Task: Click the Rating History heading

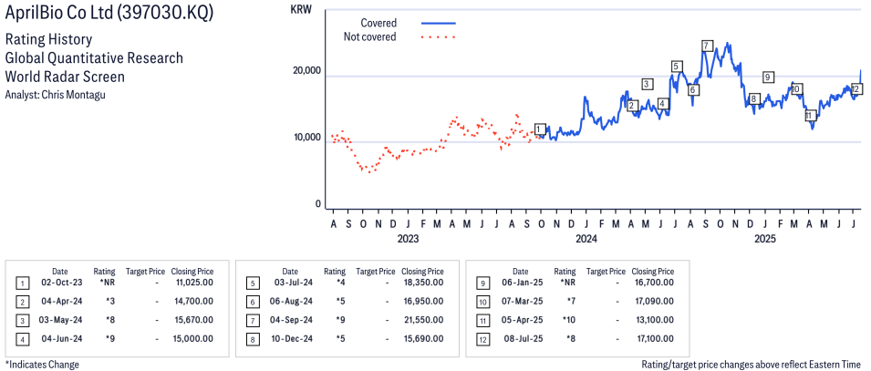Action: click(x=48, y=40)
